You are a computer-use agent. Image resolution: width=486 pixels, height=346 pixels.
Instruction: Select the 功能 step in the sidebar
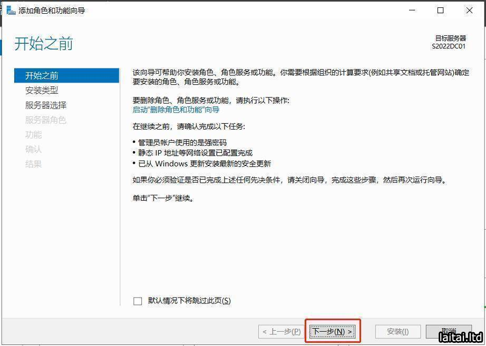pyautogui.click(x=33, y=135)
